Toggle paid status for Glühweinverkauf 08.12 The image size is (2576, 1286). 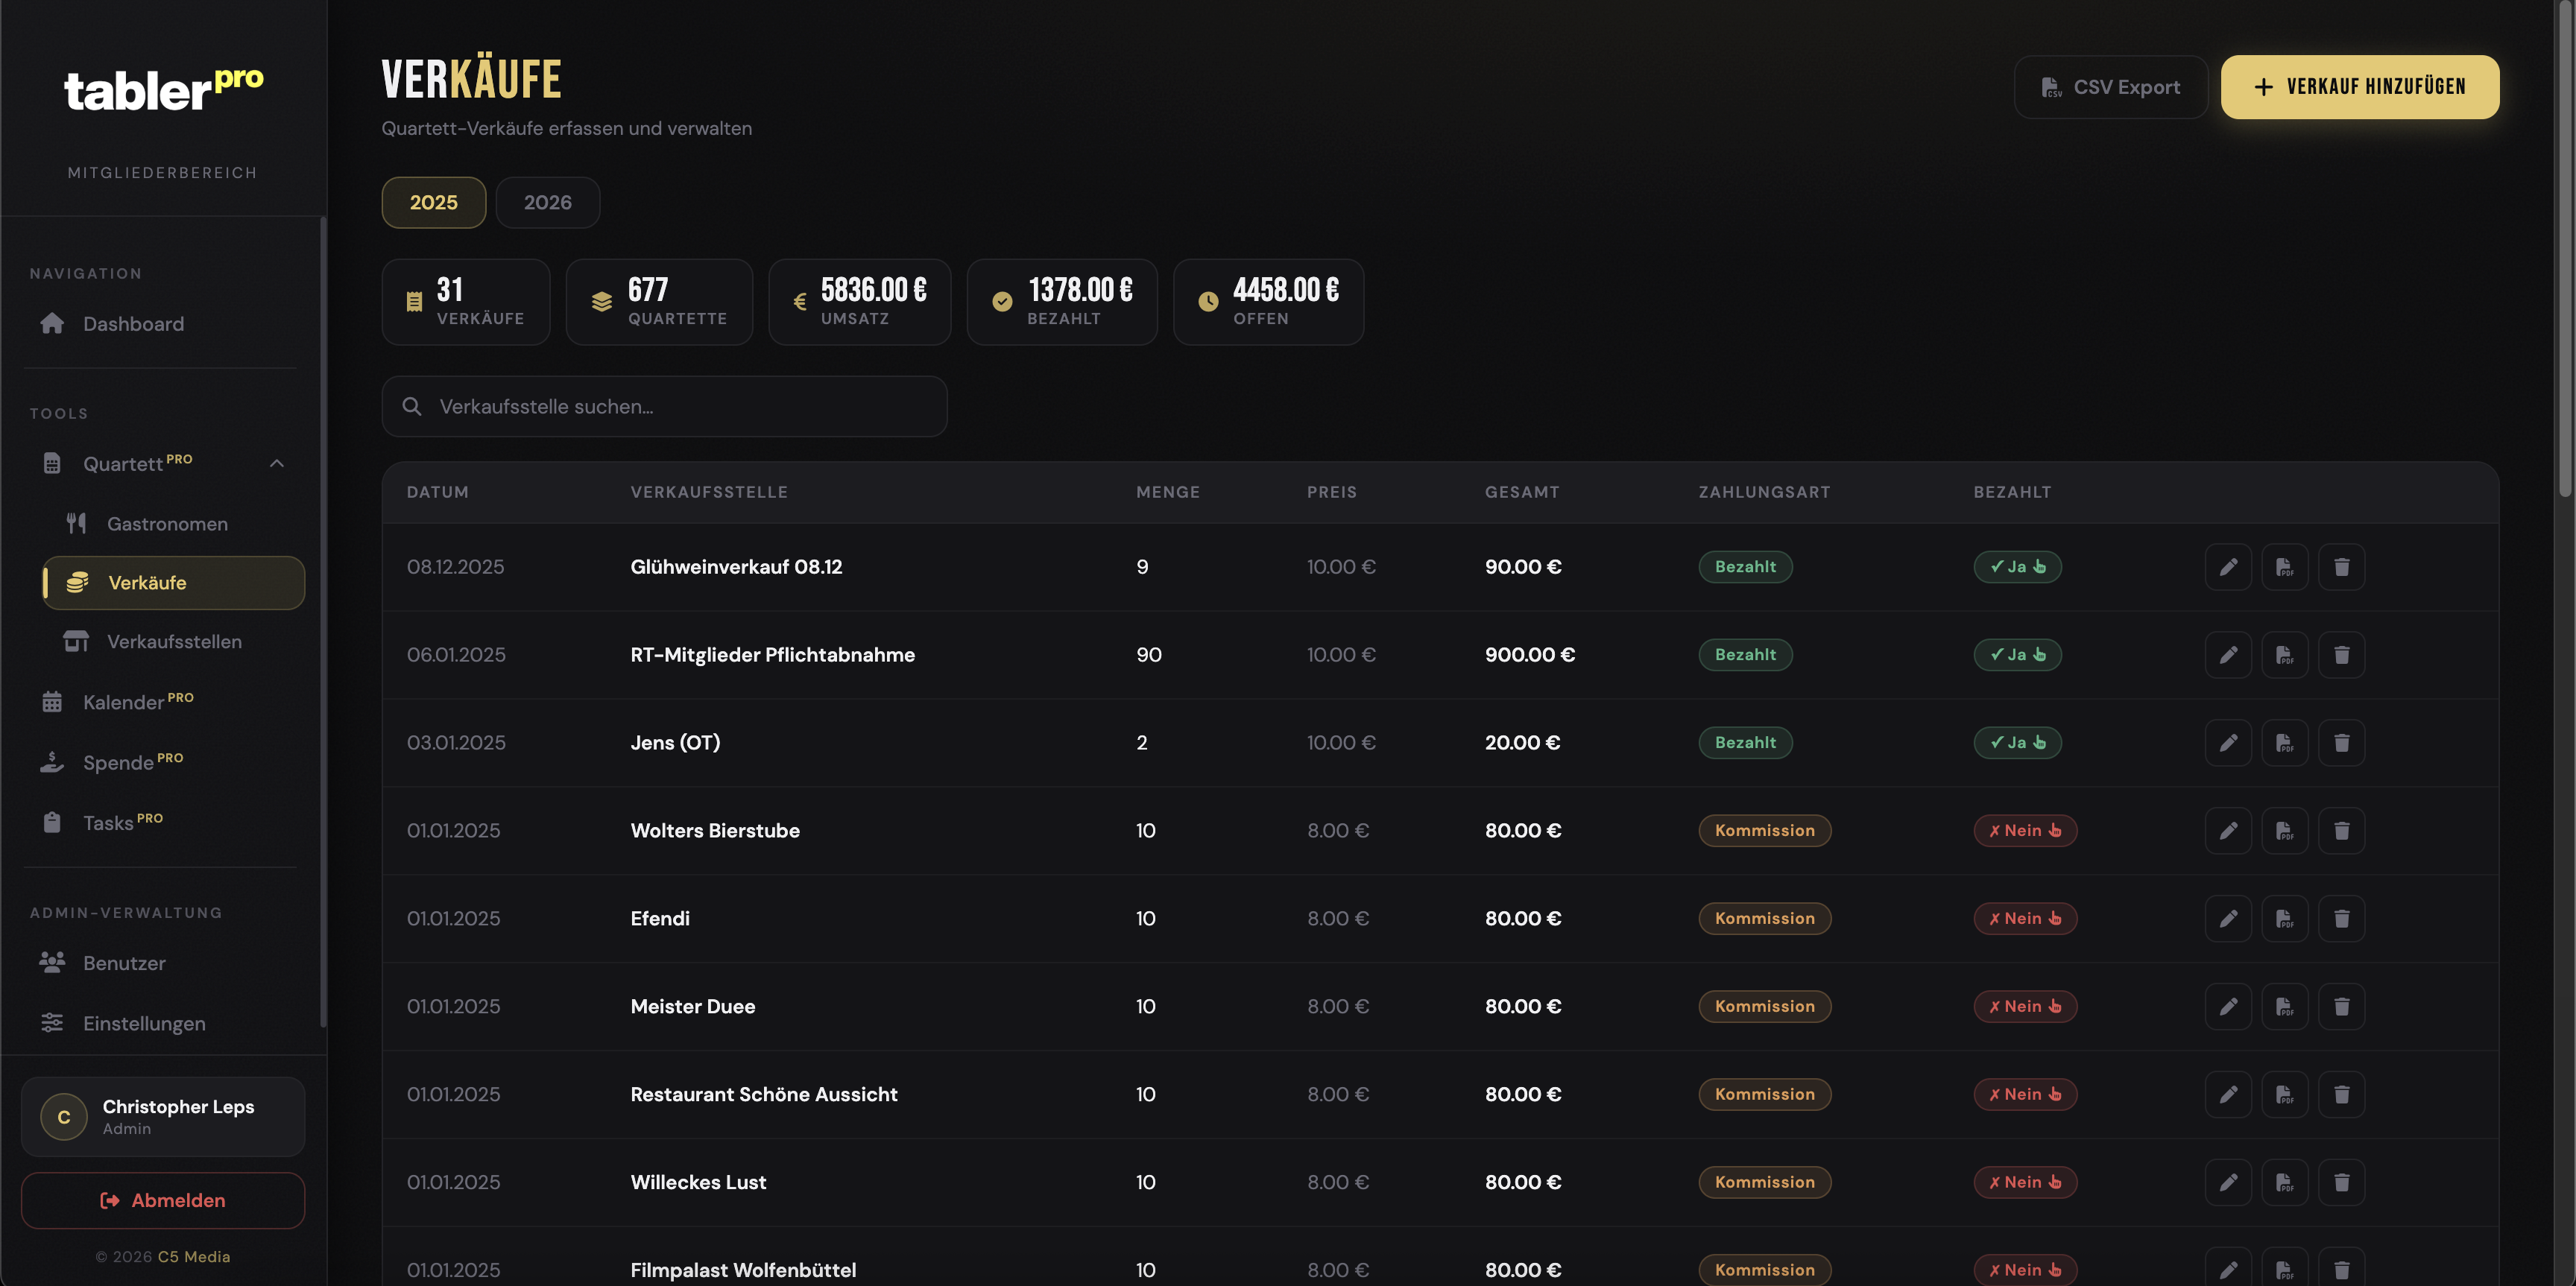(x=2017, y=566)
